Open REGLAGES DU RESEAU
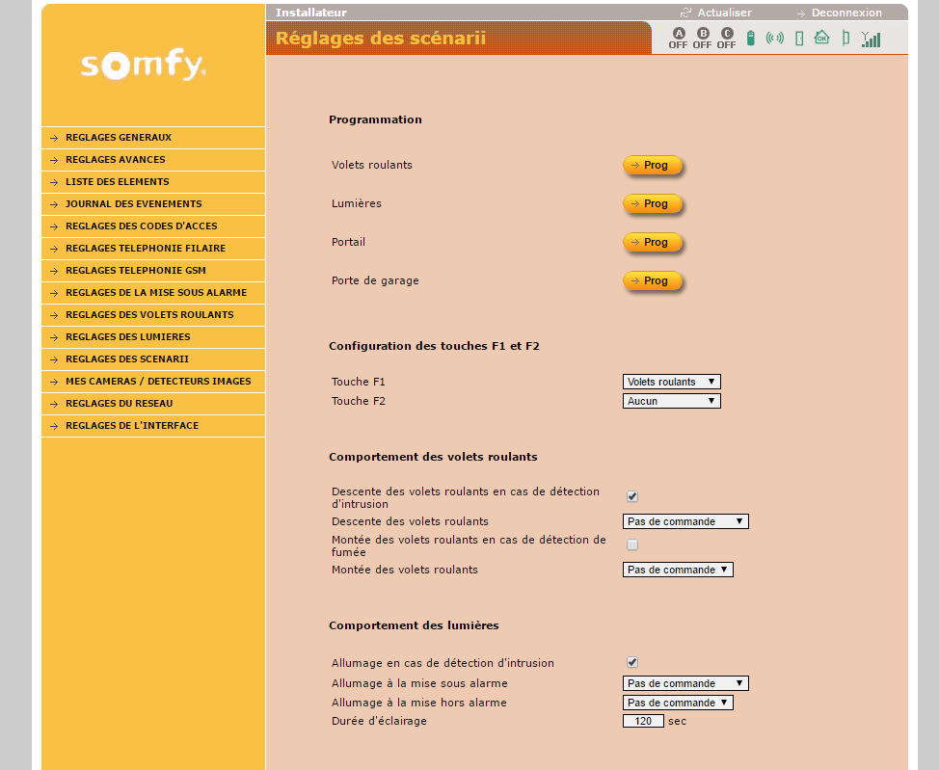Screen dimensions: 939x770 [x=153, y=404]
